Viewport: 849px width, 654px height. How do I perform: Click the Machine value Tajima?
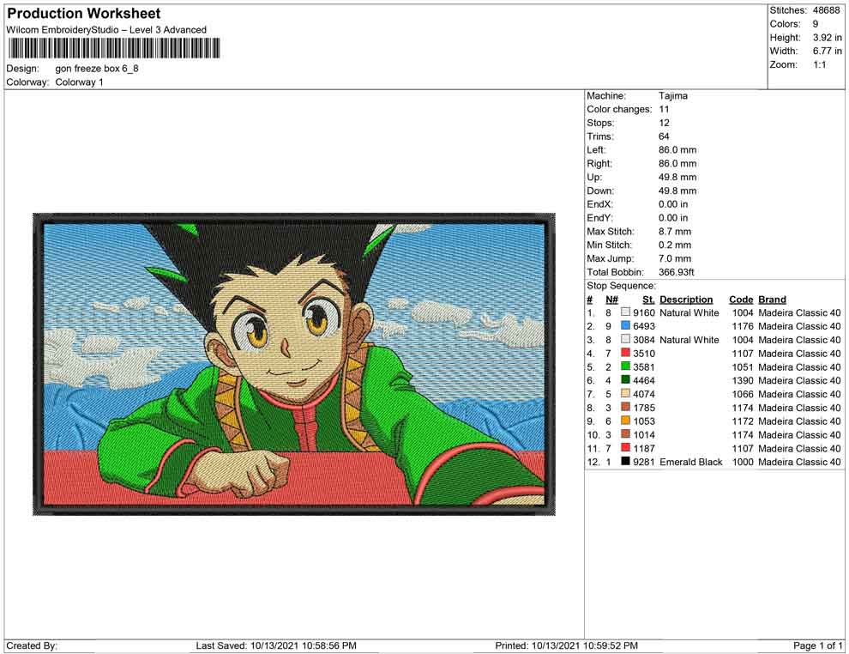(x=673, y=95)
